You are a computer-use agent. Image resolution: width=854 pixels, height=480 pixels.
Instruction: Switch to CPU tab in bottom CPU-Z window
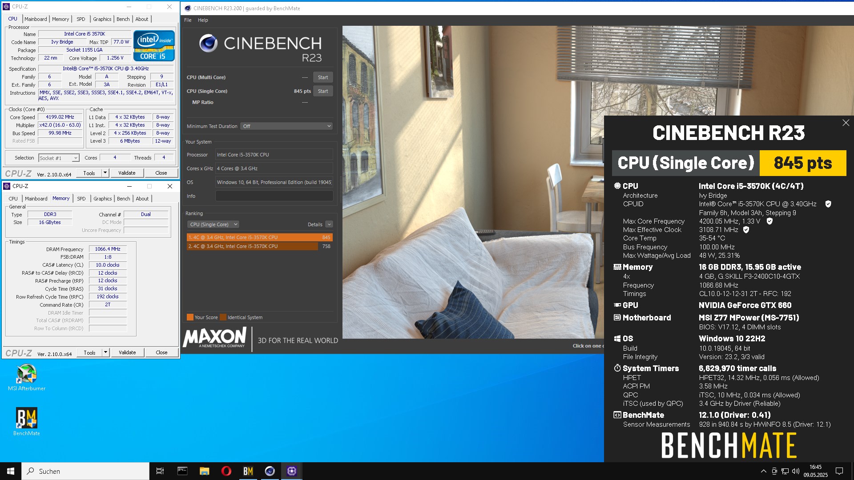click(x=13, y=199)
